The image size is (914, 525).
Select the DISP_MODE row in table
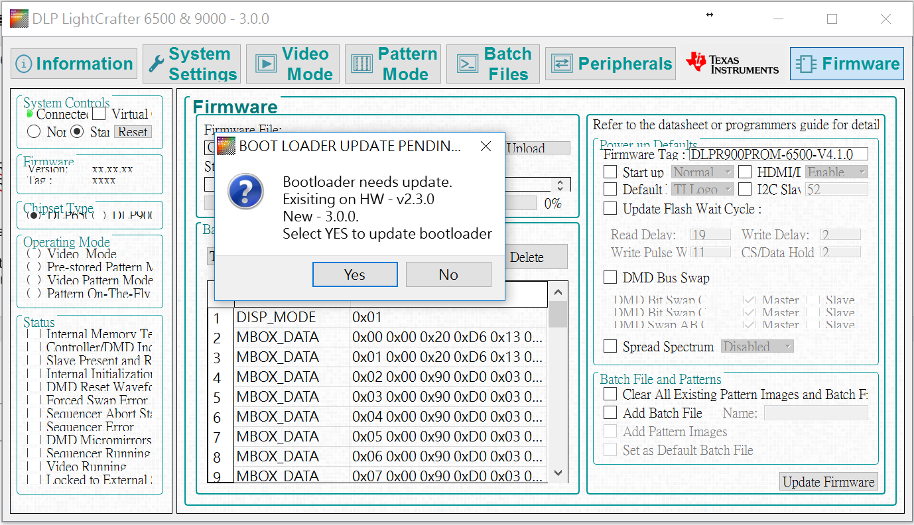(377, 318)
